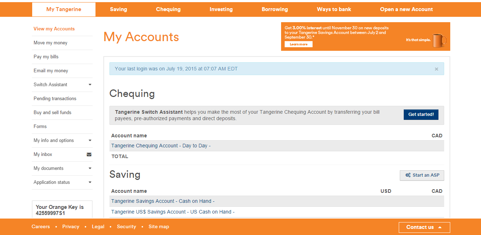Click Learn more in the banner
Image resolution: width=481 pixels, height=235 pixels.
point(299,44)
